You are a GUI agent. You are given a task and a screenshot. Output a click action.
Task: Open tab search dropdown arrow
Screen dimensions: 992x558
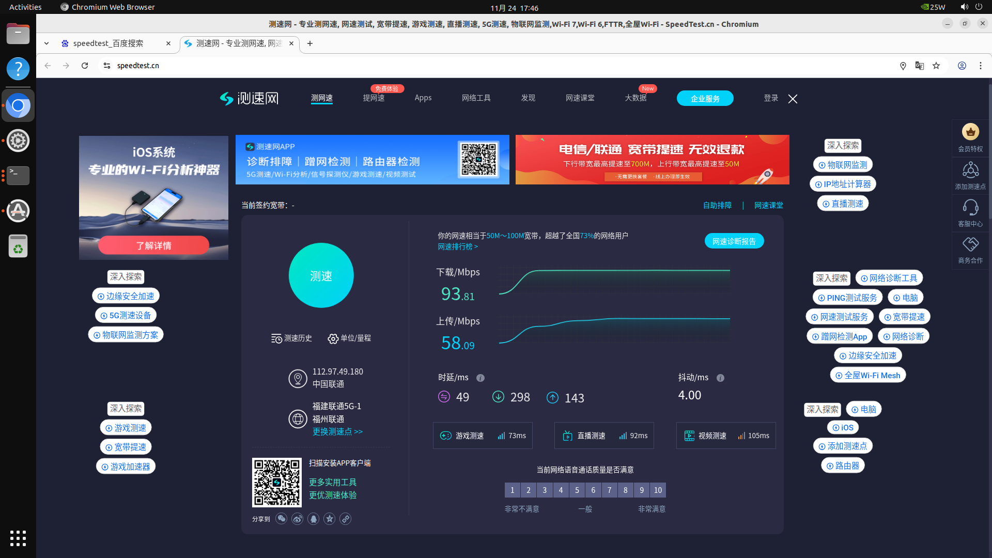pyautogui.click(x=47, y=43)
